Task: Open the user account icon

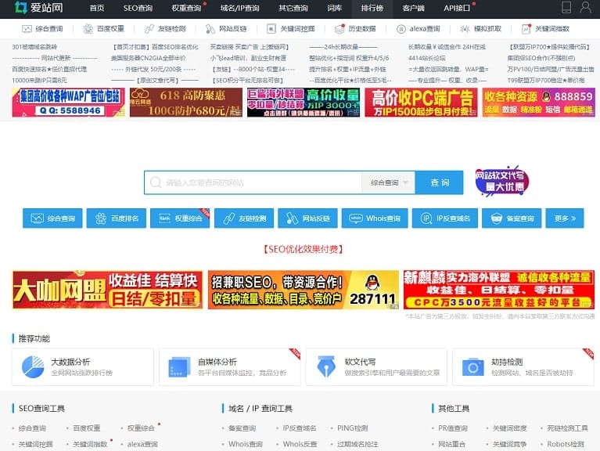Action: pyautogui.click(x=586, y=8)
